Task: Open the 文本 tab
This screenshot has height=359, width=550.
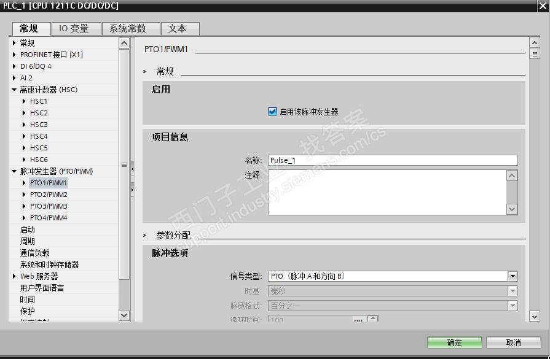Action: pyautogui.click(x=180, y=29)
